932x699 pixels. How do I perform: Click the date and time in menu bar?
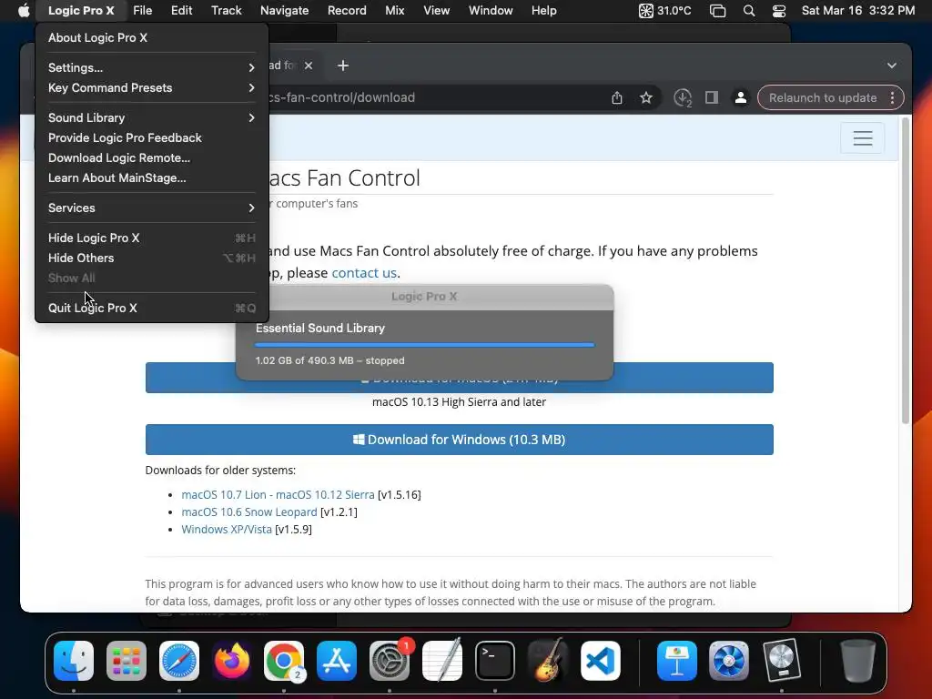[858, 10]
